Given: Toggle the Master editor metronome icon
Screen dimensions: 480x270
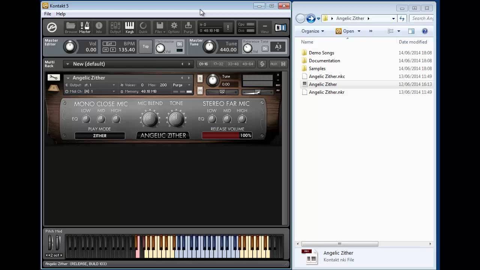Looking at the screenshot, I should point(85,27).
